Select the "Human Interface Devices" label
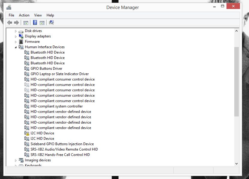 pos(45,47)
